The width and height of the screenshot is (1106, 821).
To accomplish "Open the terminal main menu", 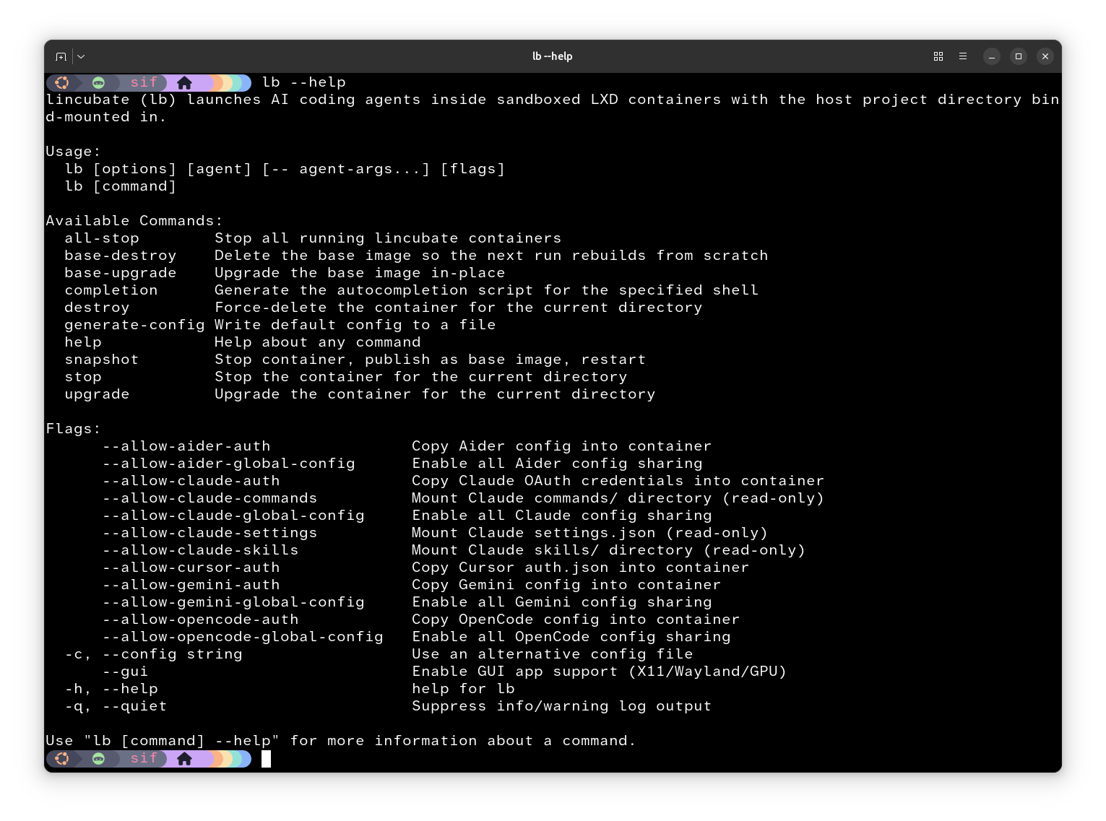I will [963, 56].
